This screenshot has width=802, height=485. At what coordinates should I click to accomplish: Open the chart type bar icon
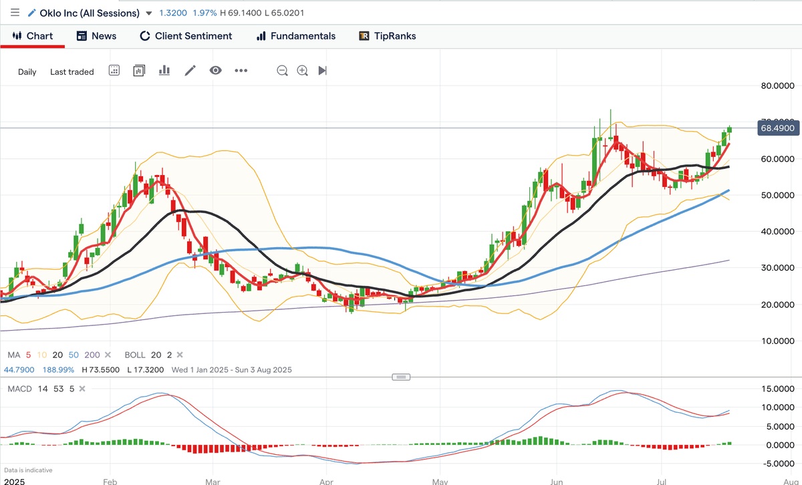164,70
